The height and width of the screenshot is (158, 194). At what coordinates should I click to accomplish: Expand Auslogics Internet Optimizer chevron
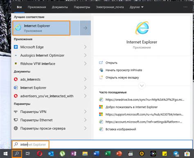[x=85, y=56]
